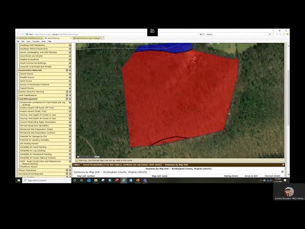Open Outlook from the taskbar
Screen dimensions: 305x229
tap(89, 180)
